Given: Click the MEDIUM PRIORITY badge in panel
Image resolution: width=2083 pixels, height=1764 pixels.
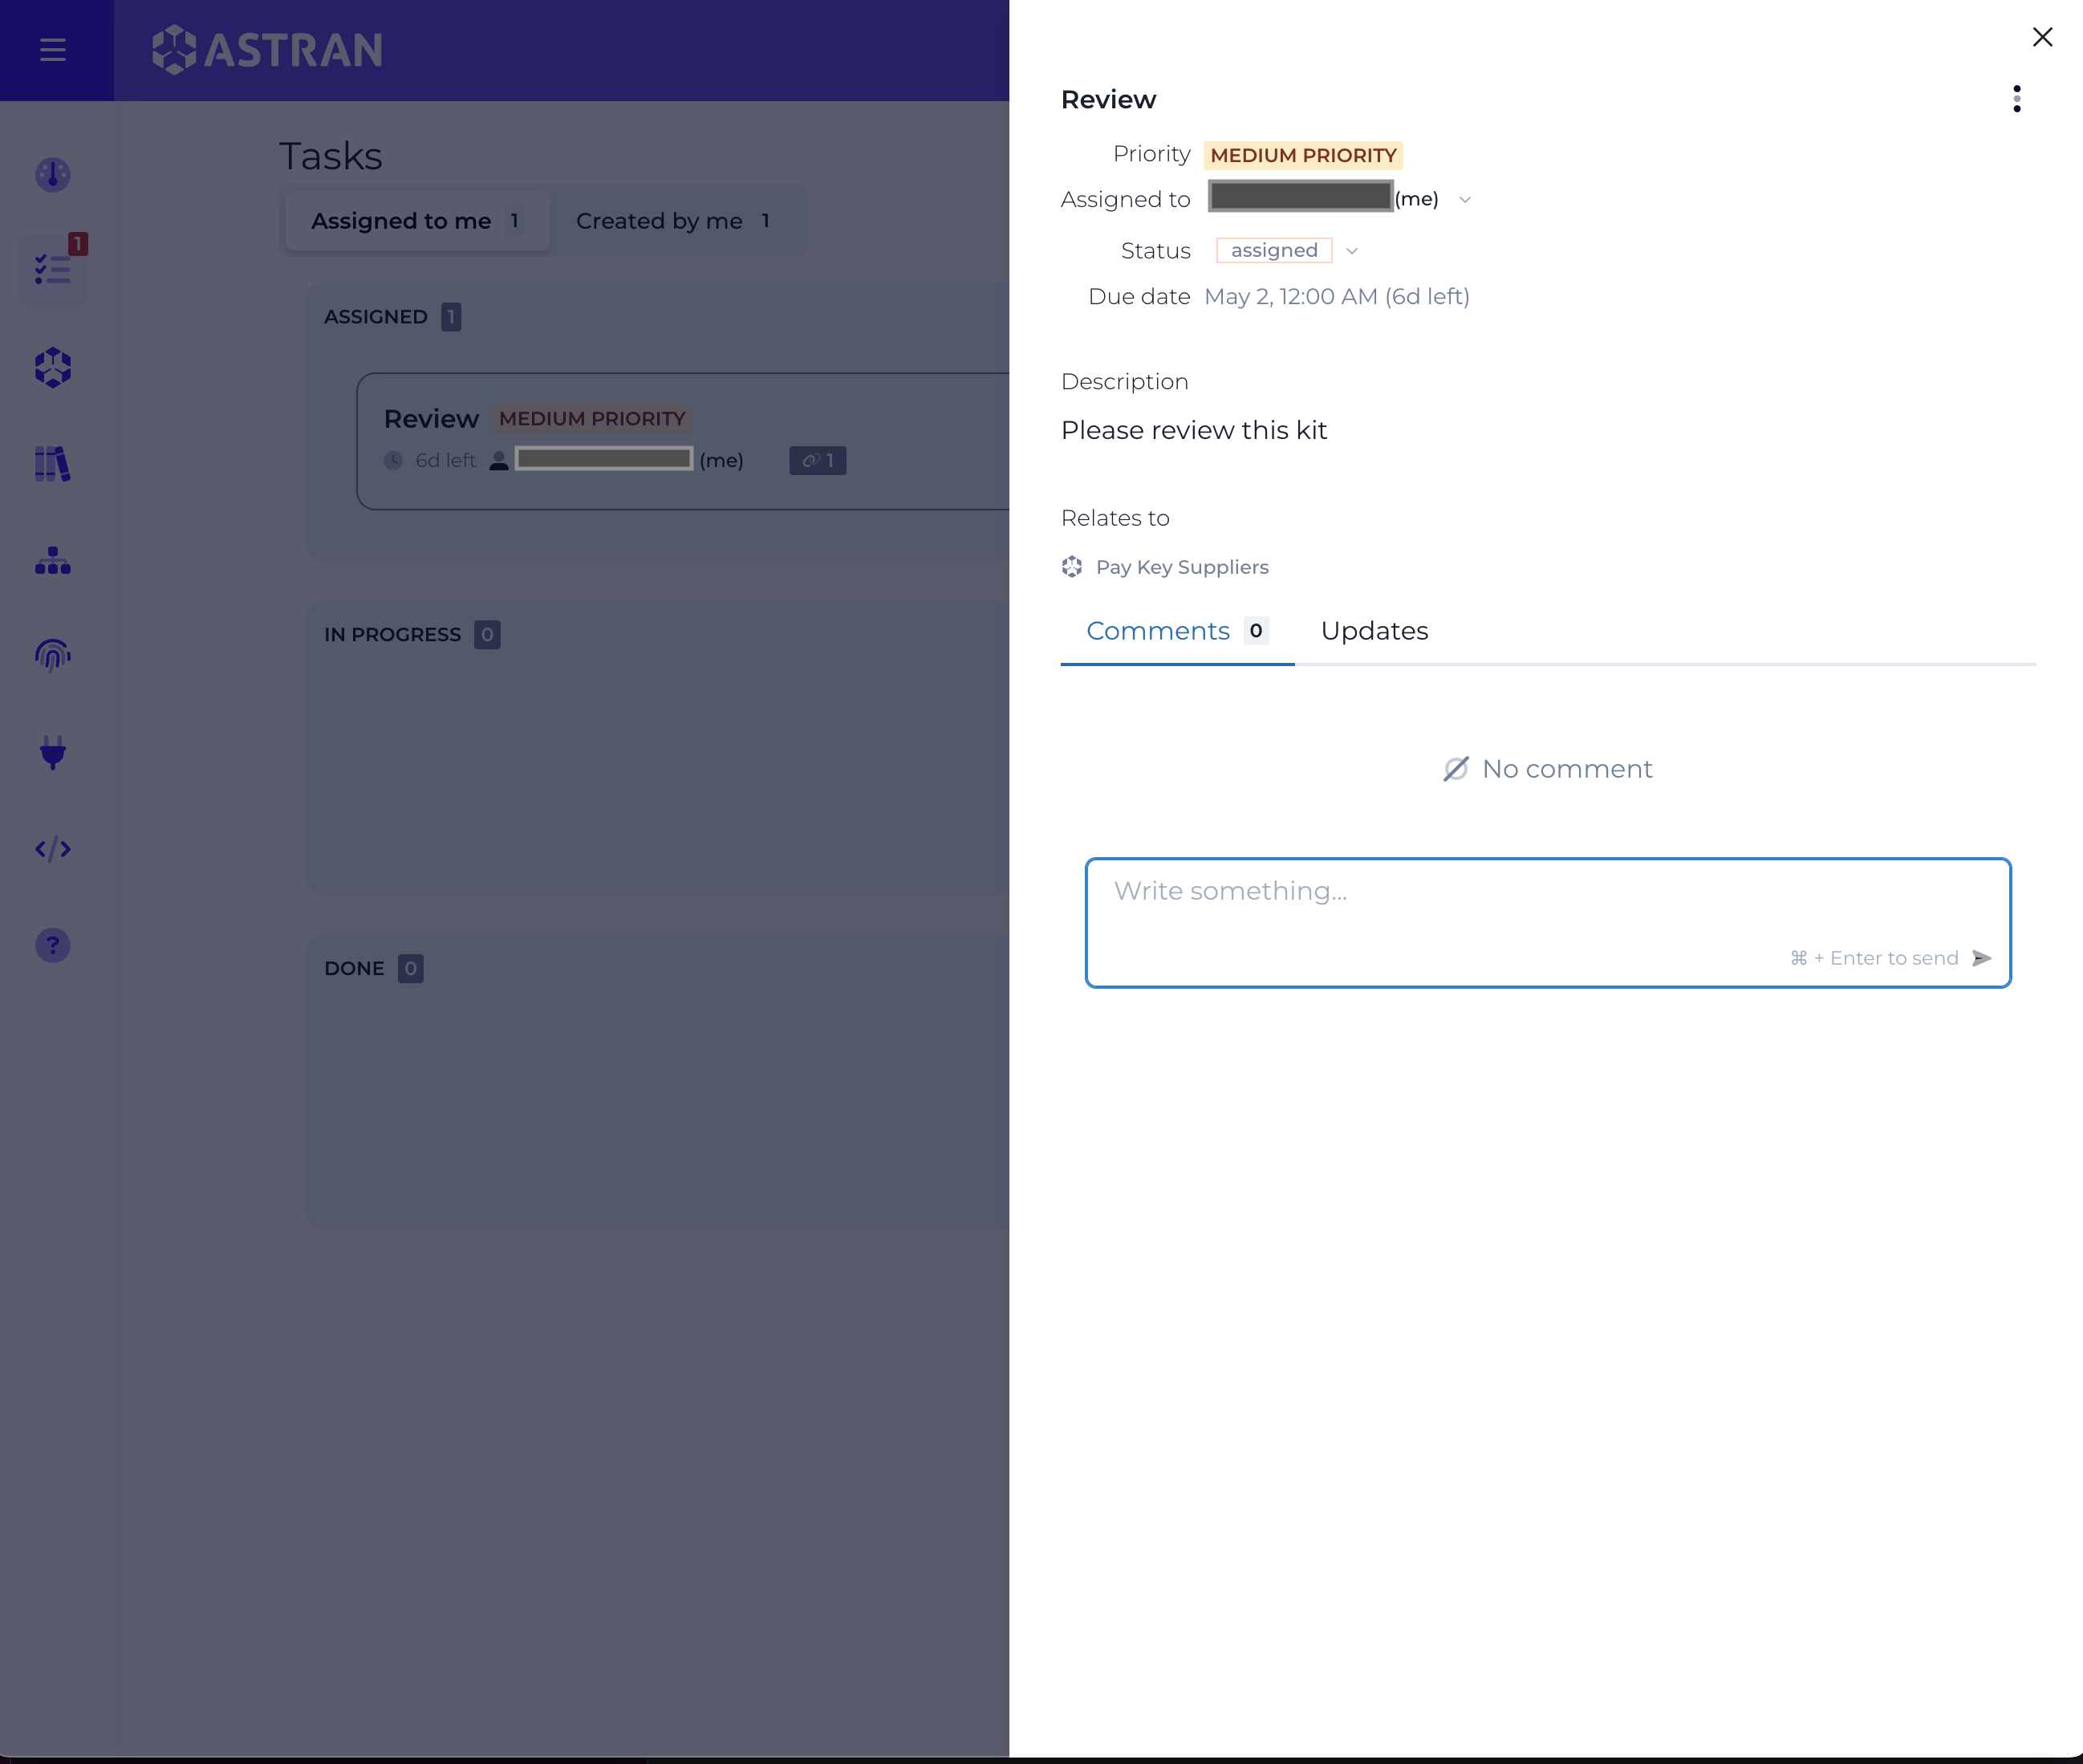Looking at the screenshot, I should [x=1303, y=155].
